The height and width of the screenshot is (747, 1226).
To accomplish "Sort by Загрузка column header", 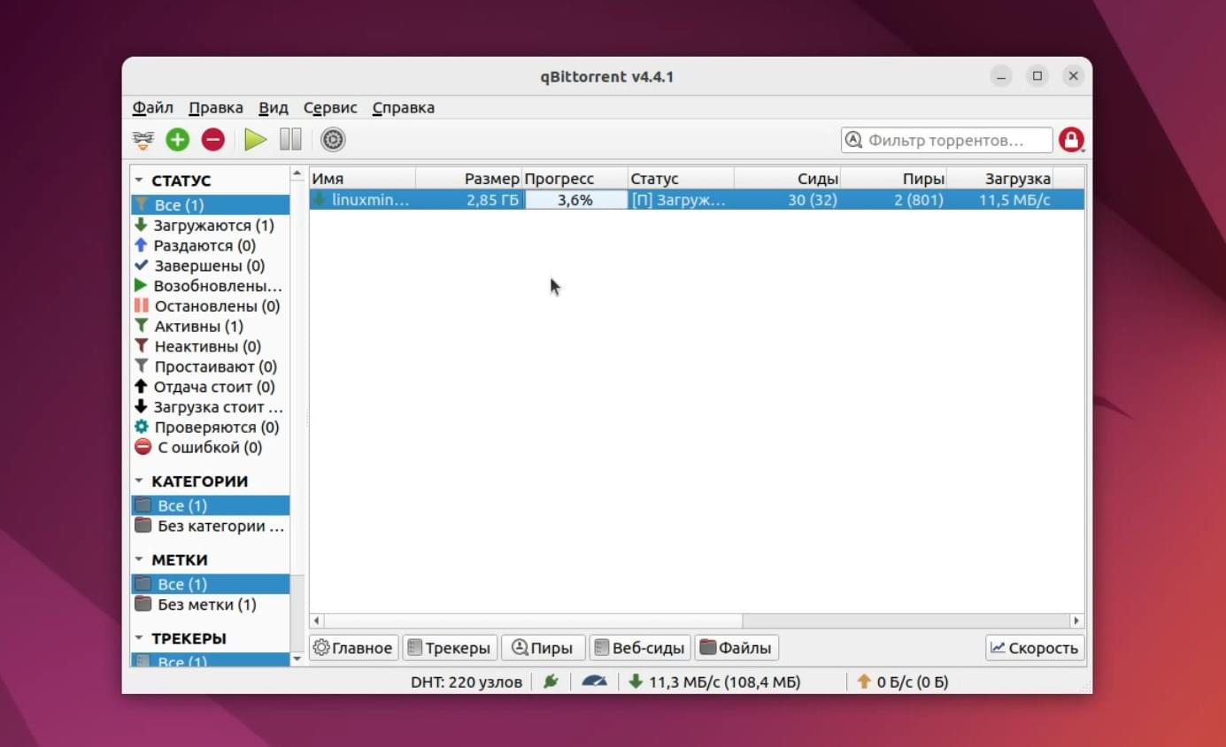I will [x=999, y=179].
